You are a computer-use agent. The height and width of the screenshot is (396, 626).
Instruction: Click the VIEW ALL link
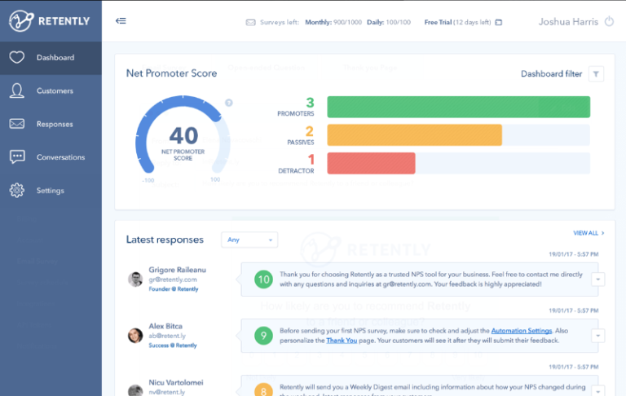coord(589,233)
